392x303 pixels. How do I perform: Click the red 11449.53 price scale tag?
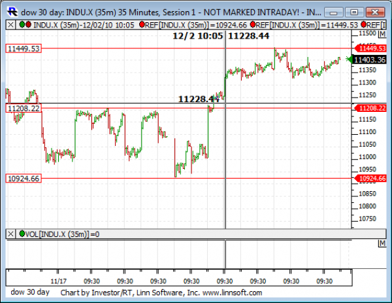(x=370, y=48)
